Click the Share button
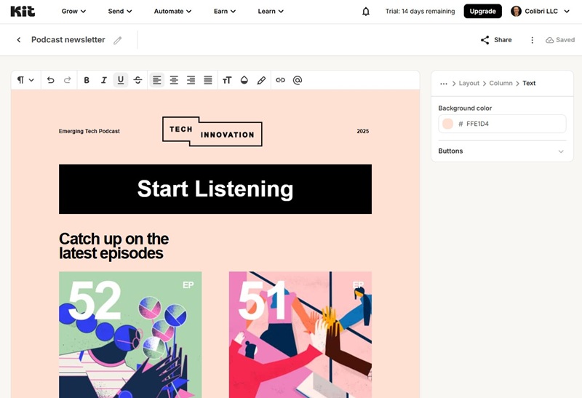 pos(496,40)
